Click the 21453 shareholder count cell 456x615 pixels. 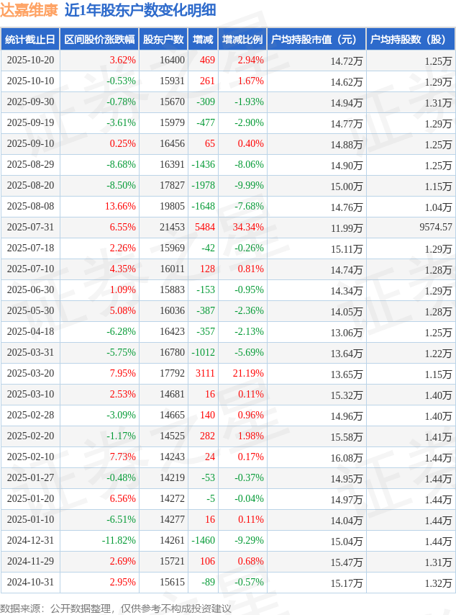(172, 227)
